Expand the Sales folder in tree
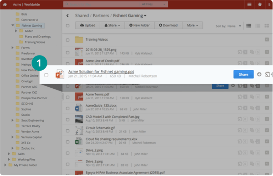The image size is (273, 176). tap(9, 154)
